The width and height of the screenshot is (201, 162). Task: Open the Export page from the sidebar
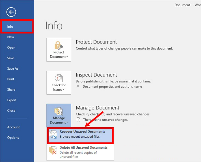click(x=12, y=100)
